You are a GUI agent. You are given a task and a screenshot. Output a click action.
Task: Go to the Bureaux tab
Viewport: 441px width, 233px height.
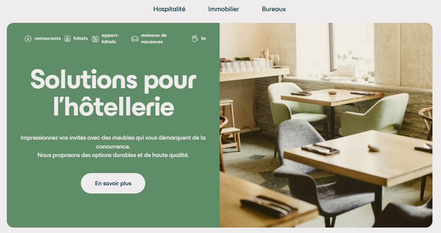274,9
